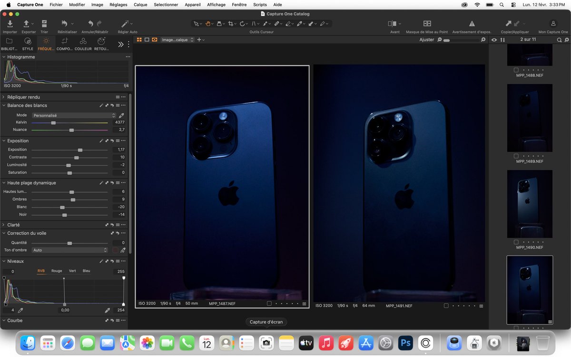
Task: Switch viewer to multi-view grid icon
Action: [139, 40]
